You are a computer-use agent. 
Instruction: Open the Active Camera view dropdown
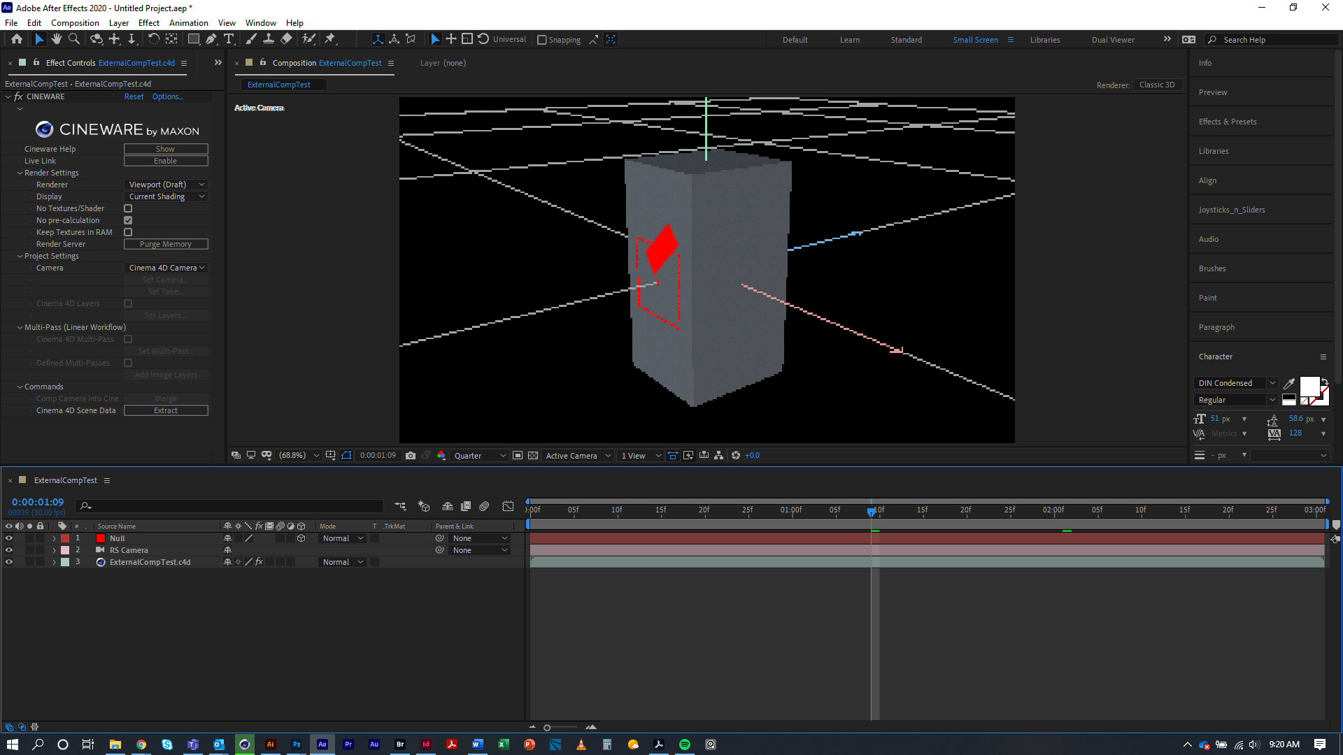[577, 455]
